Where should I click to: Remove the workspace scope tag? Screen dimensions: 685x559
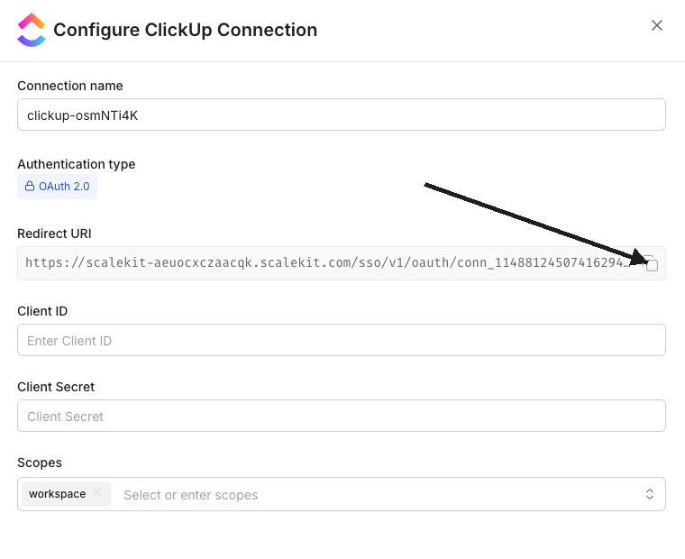[97, 493]
